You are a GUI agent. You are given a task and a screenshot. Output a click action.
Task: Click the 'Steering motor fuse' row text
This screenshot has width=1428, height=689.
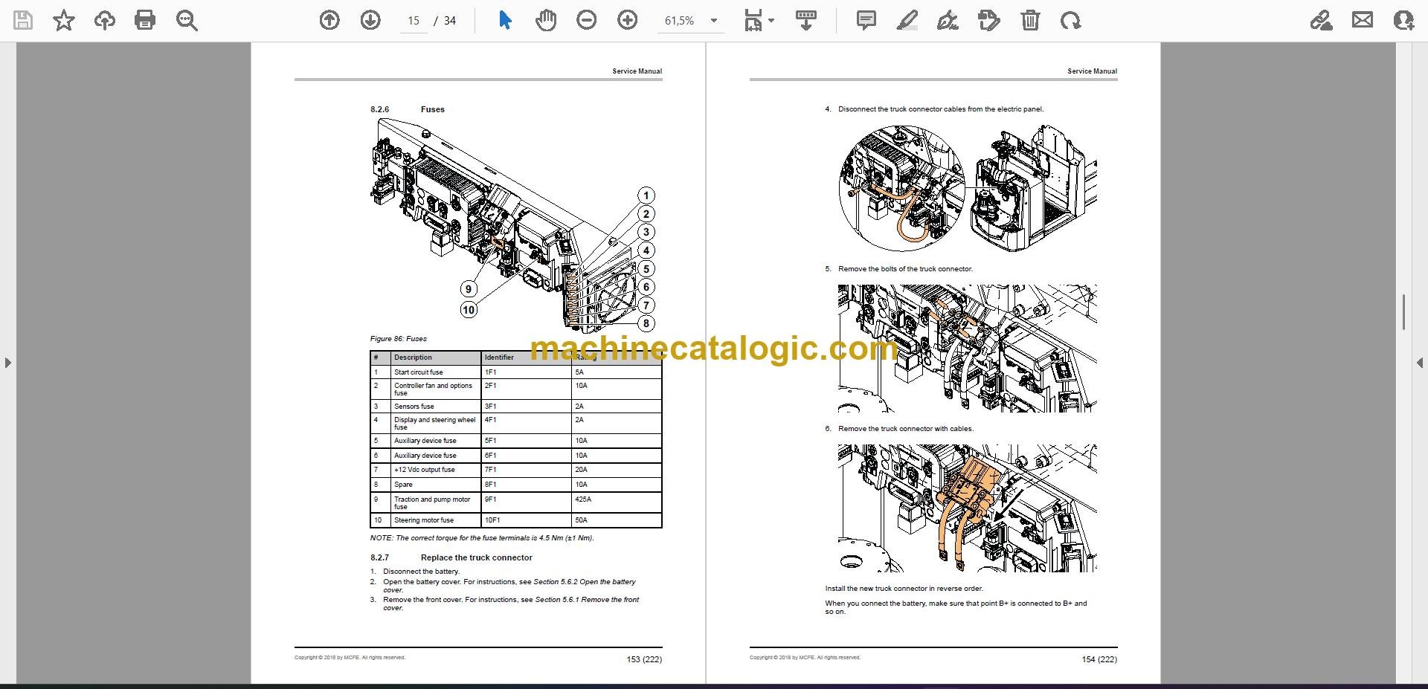(x=424, y=520)
